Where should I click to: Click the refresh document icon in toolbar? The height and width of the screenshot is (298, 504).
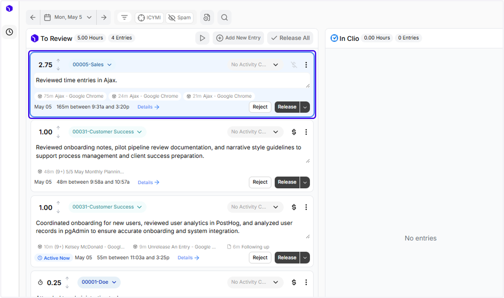pyautogui.click(x=207, y=17)
